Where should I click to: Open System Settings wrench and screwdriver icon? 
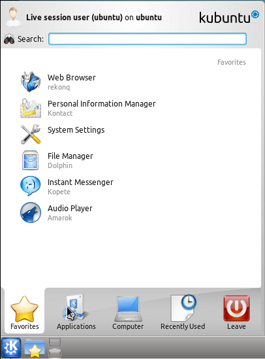click(31, 134)
